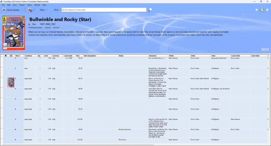Image resolution: width=271 pixels, height=146 pixels.
Task: Click the Bullwinkle series cover image
Action: [x=14, y=33]
